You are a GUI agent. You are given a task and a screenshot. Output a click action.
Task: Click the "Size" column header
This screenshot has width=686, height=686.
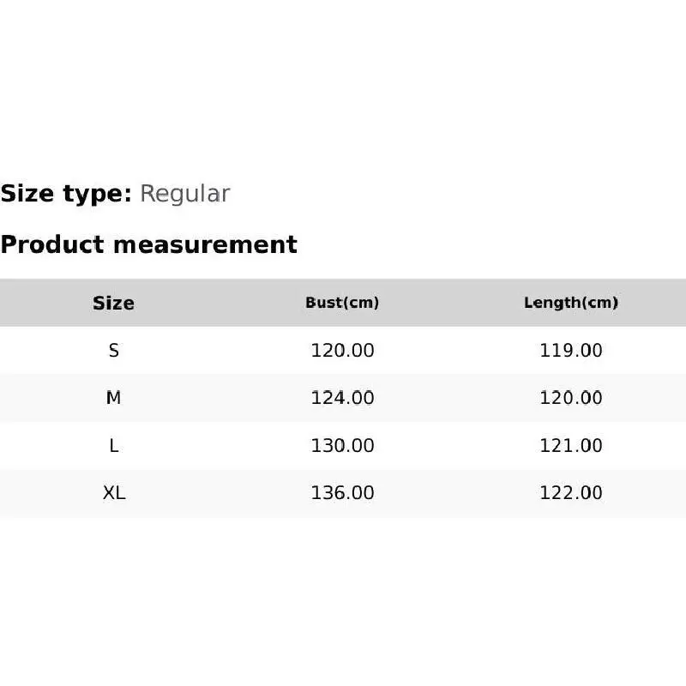113,303
